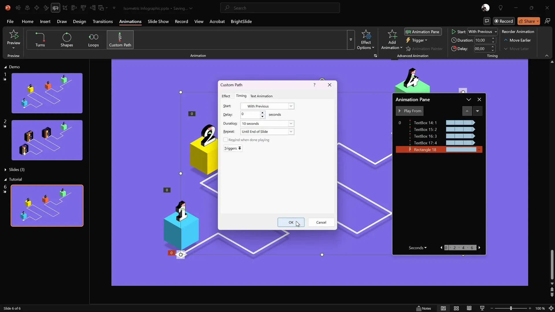Image resolution: width=555 pixels, height=312 pixels.
Task: Open Animation Pane options chevron
Action: point(469,99)
